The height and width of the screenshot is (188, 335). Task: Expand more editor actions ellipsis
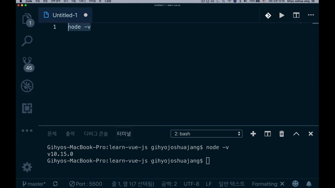(x=311, y=15)
